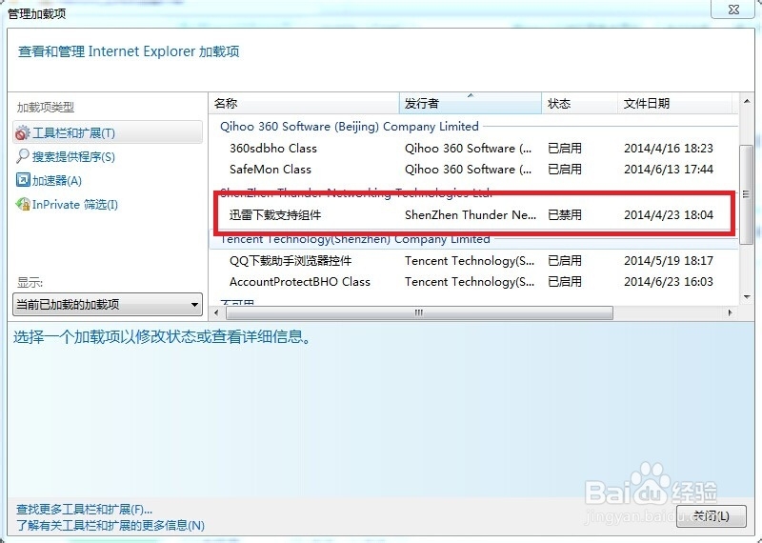Click the Toolbars and Extensions gear icon
The image size is (762, 543).
(22, 132)
